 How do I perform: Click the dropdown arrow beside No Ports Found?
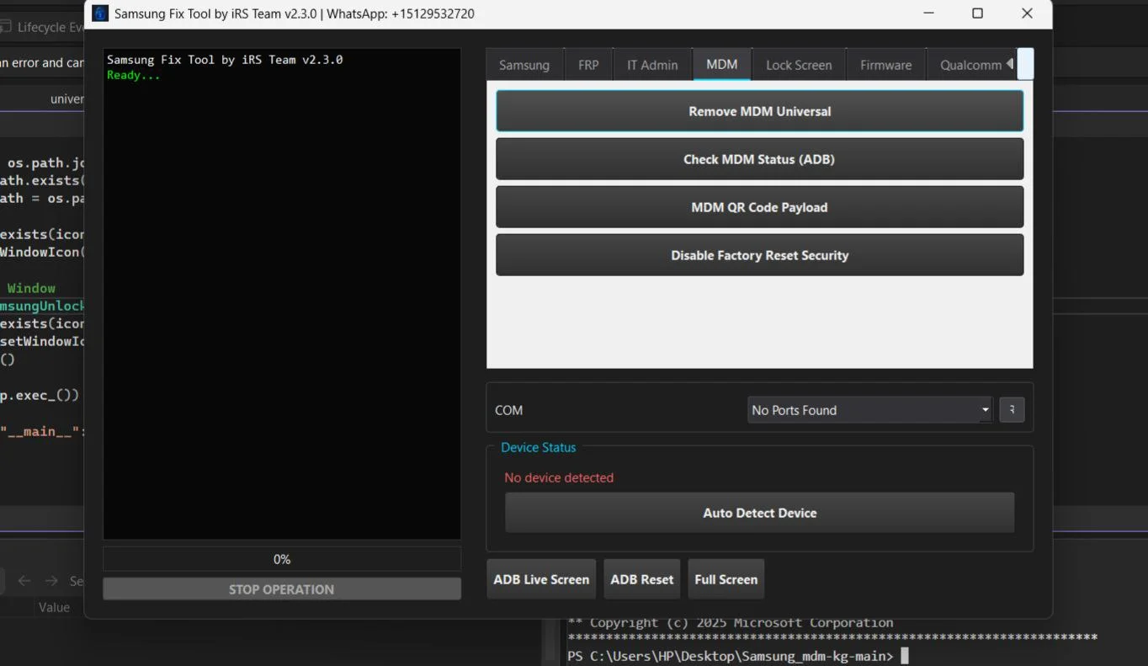(x=985, y=410)
